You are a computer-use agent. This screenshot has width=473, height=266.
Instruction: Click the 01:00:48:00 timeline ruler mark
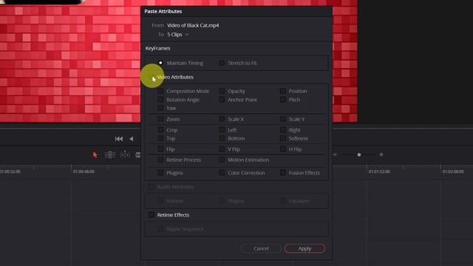click(x=84, y=171)
